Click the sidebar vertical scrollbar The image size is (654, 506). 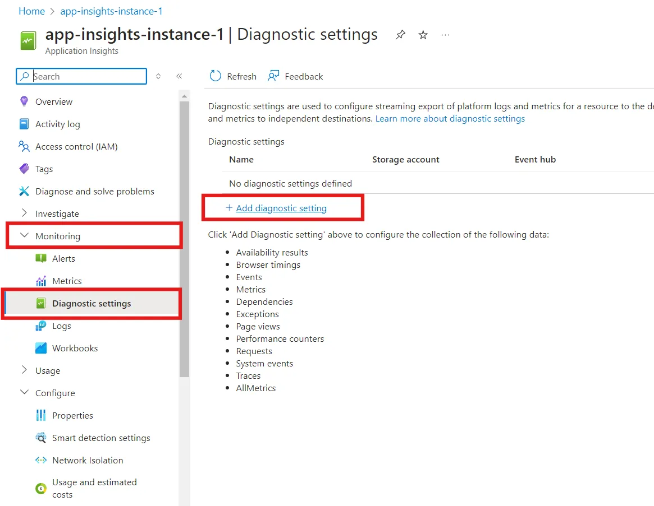184,239
